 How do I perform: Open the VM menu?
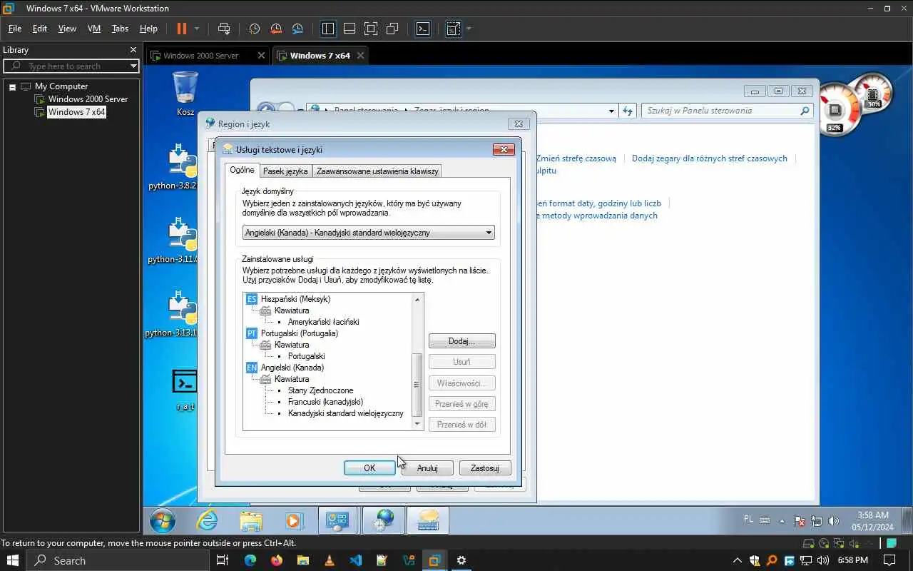(94, 29)
